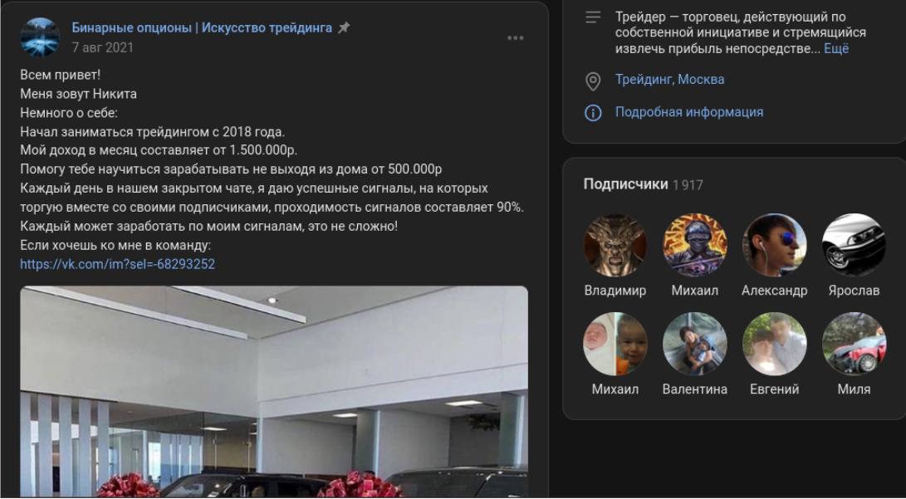Follow the vk.com/im?sel=-68293252 link
906x499 pixels.
click(118, 265)
